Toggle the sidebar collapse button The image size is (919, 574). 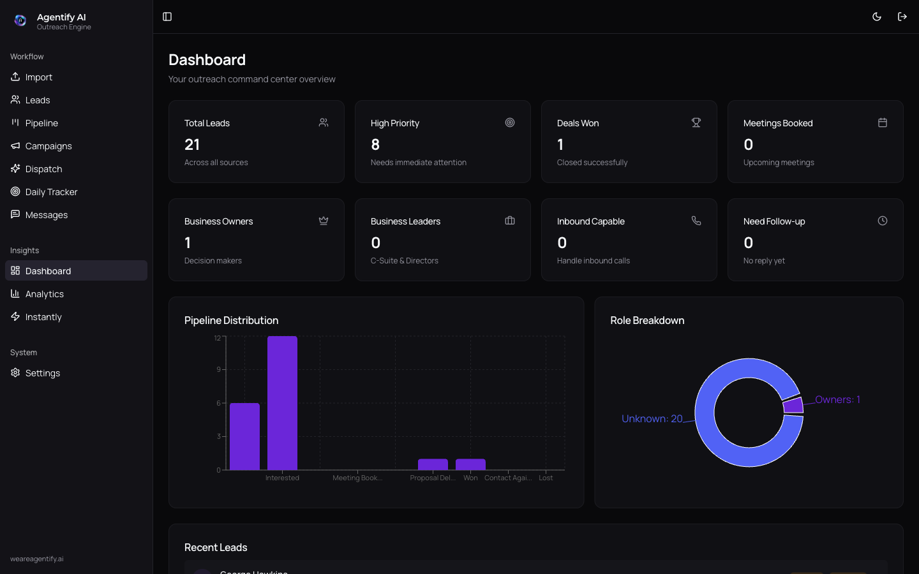click(x=167, y=17)
